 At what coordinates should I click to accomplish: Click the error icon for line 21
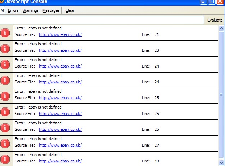(5, 32)
